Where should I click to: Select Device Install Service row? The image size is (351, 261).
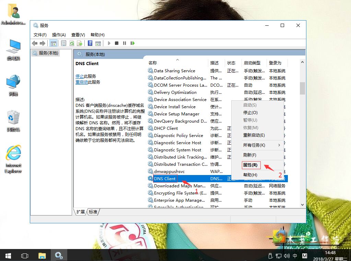click(189, 107)
